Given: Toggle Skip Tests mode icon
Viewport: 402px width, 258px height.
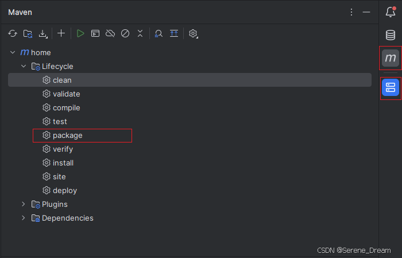Looking at the screenshot, I should click(x=125, y=33).
